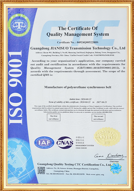134x191 pixels.
Task: Click 'CNAS C049-M' code
Action: pyautogui.click(x=81, y=148)
